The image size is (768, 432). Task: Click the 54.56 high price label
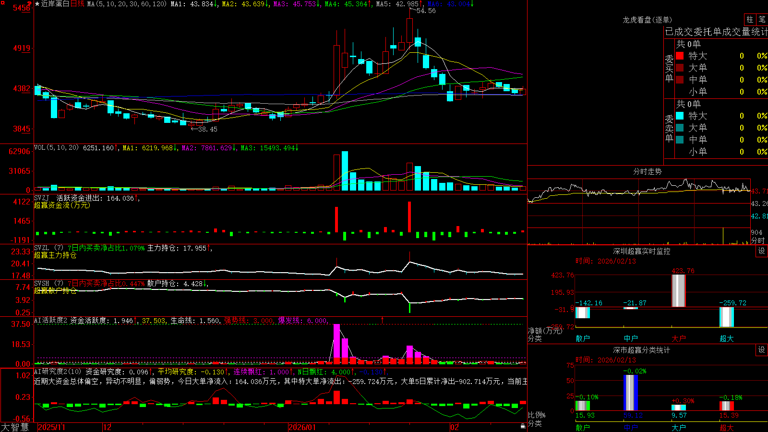(x=426, y=11)
